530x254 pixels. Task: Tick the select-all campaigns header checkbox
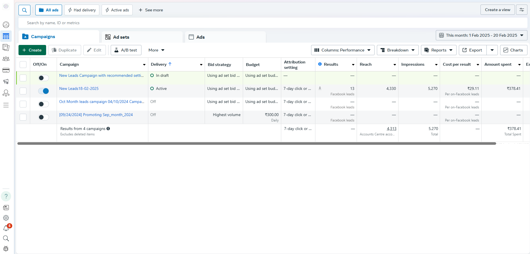(23, 65)
